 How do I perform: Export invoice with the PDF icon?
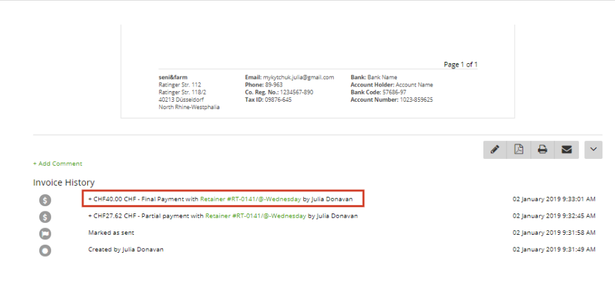(x=519, y=150)
